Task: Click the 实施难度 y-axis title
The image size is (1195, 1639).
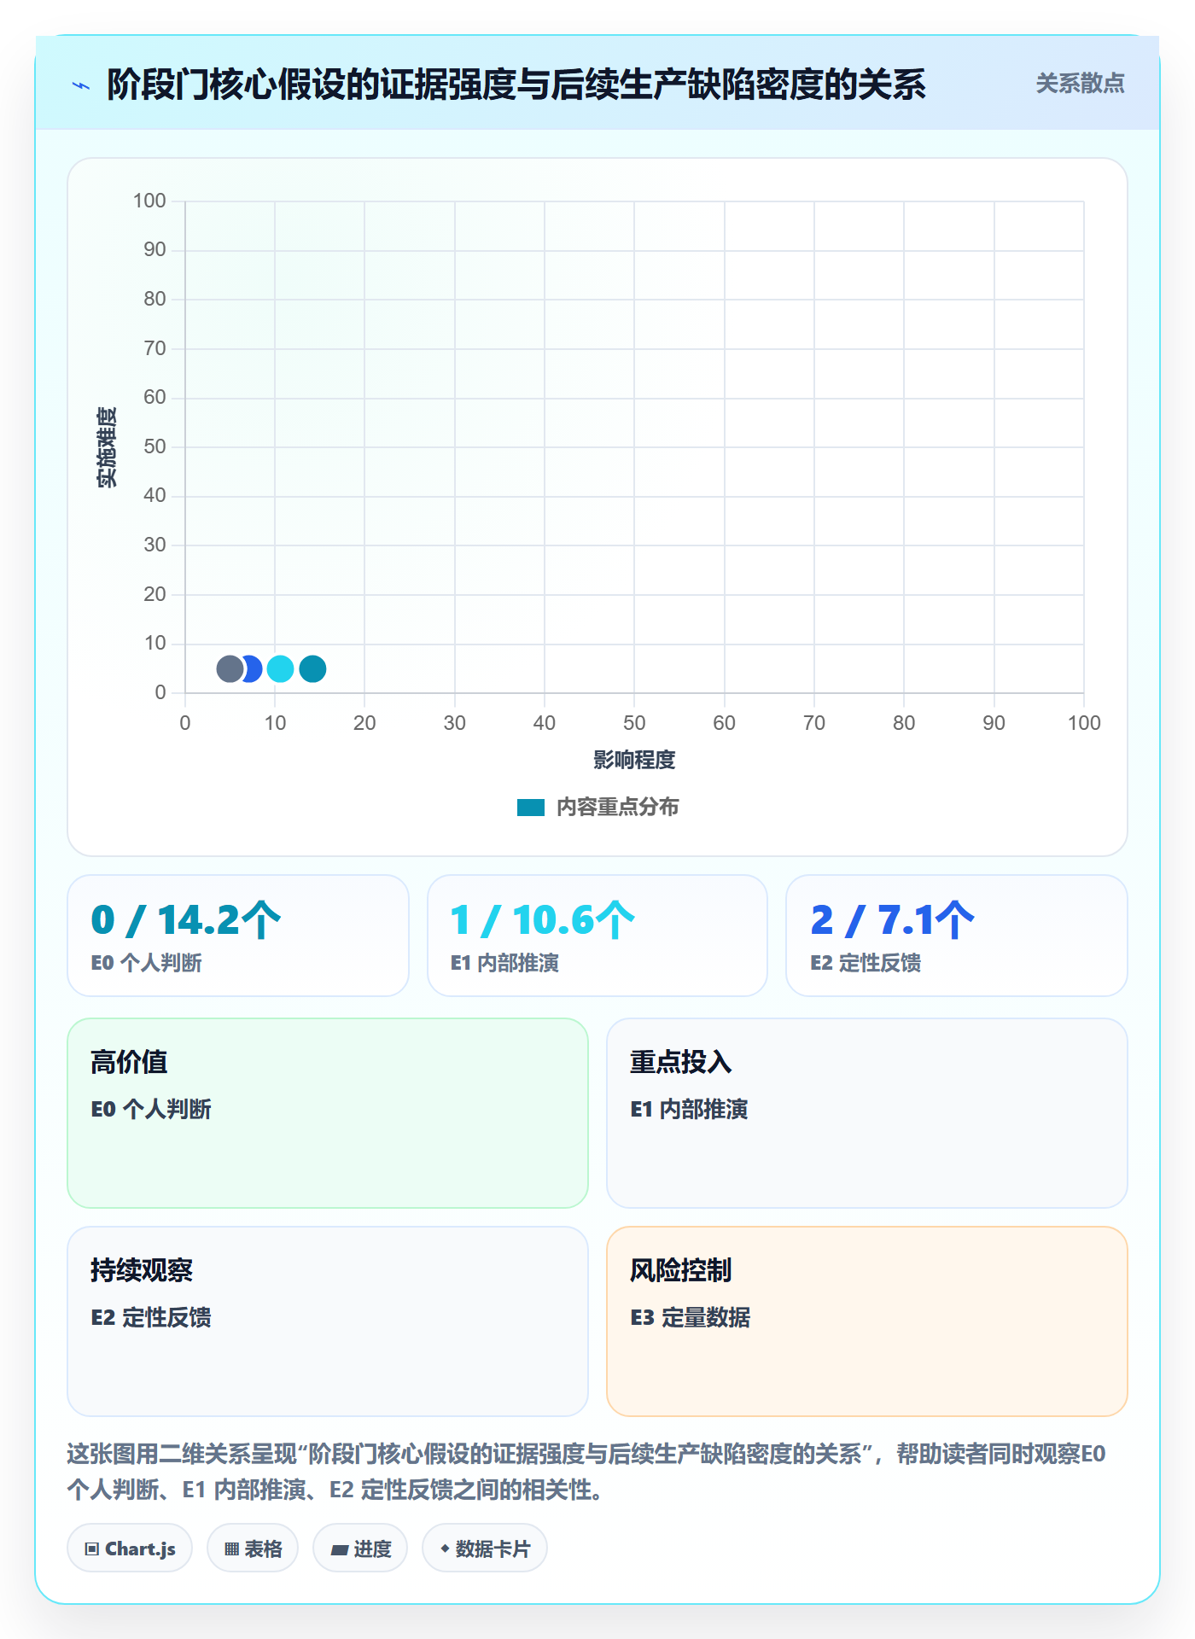Action: tap(107, 447)
